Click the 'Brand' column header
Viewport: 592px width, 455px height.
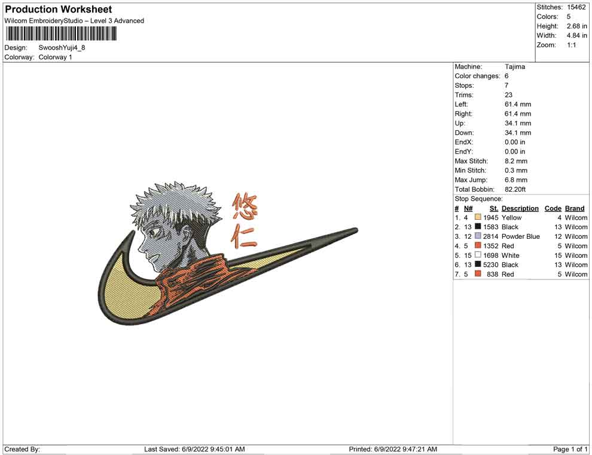[575, 208]
